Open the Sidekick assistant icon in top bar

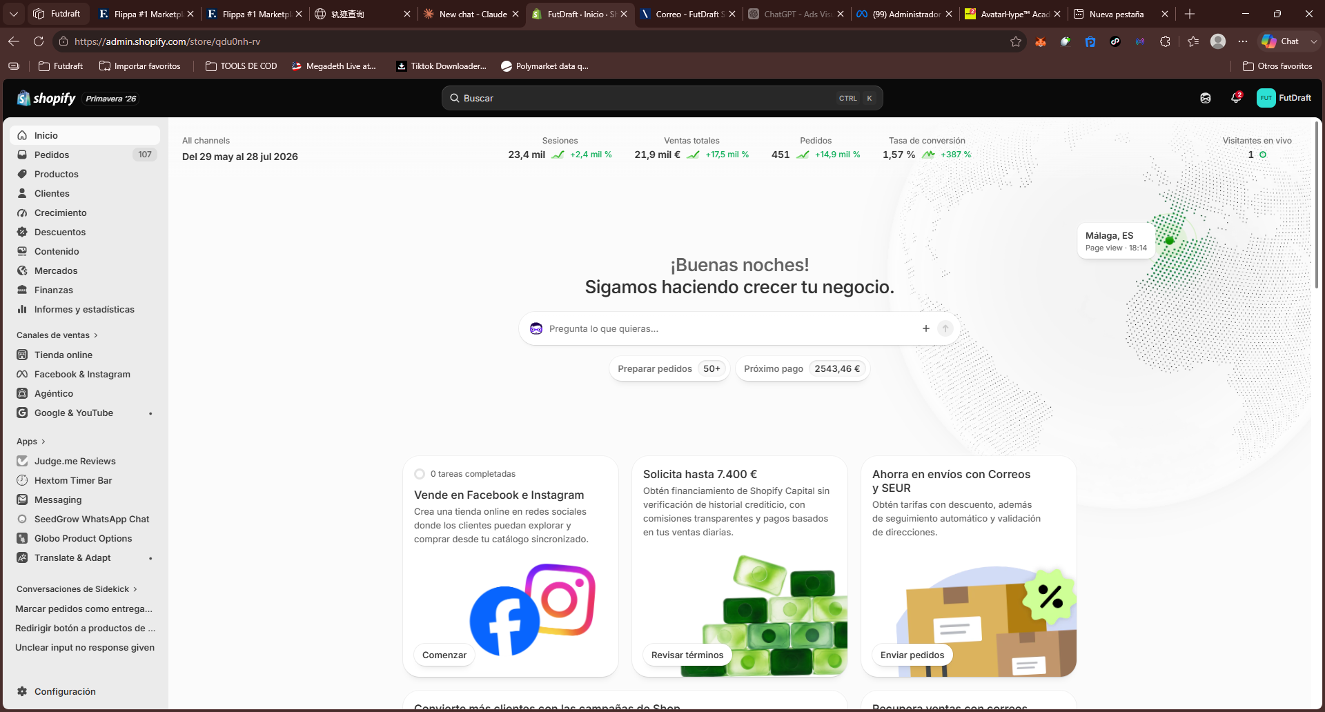(1206, 98)
